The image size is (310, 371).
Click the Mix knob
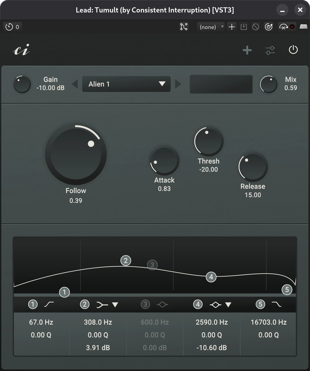tap(269, 84)
